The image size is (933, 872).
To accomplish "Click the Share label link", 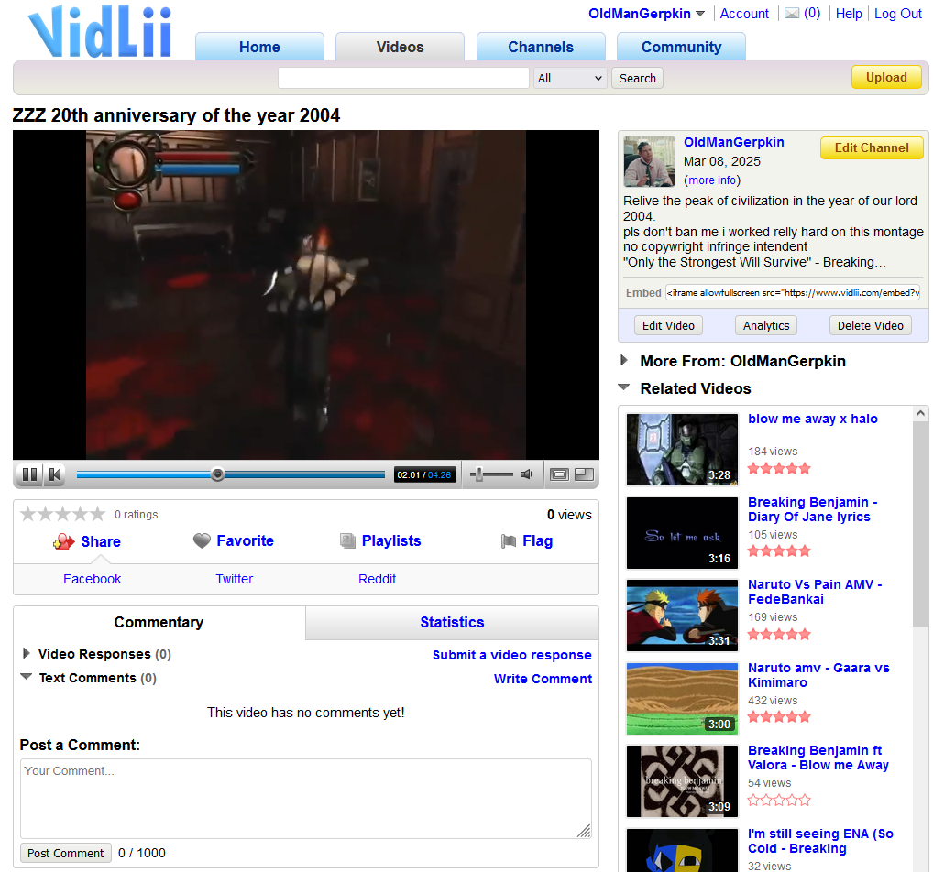I will click(101, 541).
